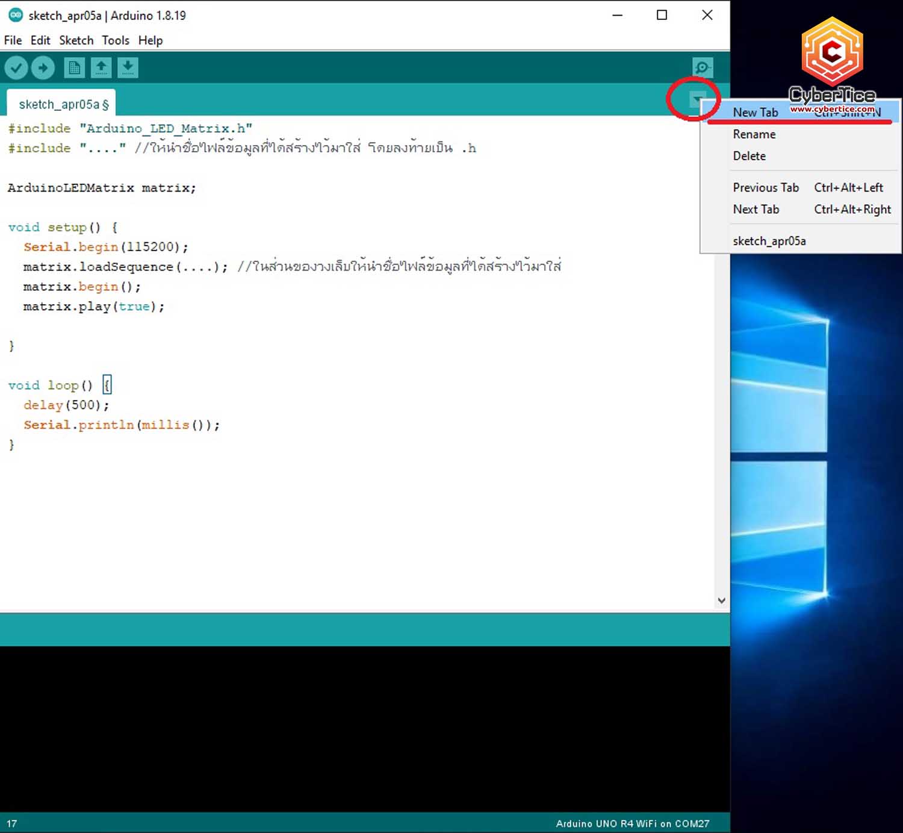Open the Tools menu
Screen dimensions: 903x833
115,40
